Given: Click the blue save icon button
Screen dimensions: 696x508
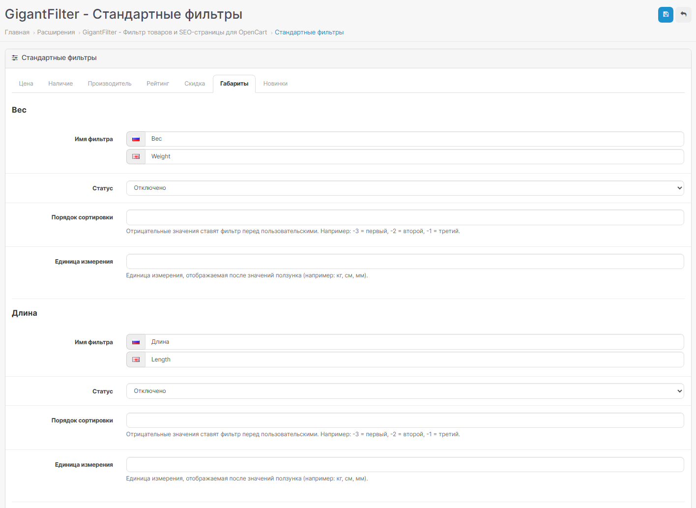Looking at the screenshot, I should [666, 15].
